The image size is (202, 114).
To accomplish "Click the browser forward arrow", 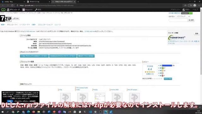I will coord(8,5).
